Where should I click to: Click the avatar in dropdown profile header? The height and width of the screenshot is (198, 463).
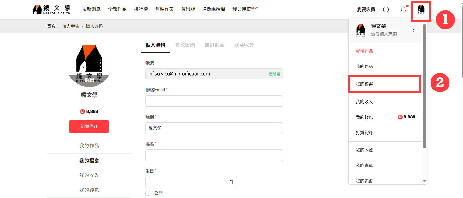360,30
